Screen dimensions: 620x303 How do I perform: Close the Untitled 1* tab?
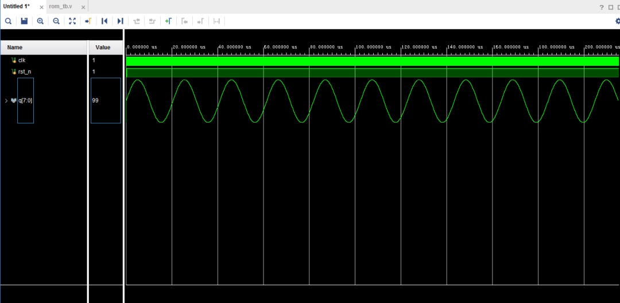pos(41,7)
